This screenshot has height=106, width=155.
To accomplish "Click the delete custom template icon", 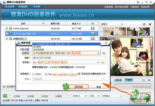I will click(144, 24).
